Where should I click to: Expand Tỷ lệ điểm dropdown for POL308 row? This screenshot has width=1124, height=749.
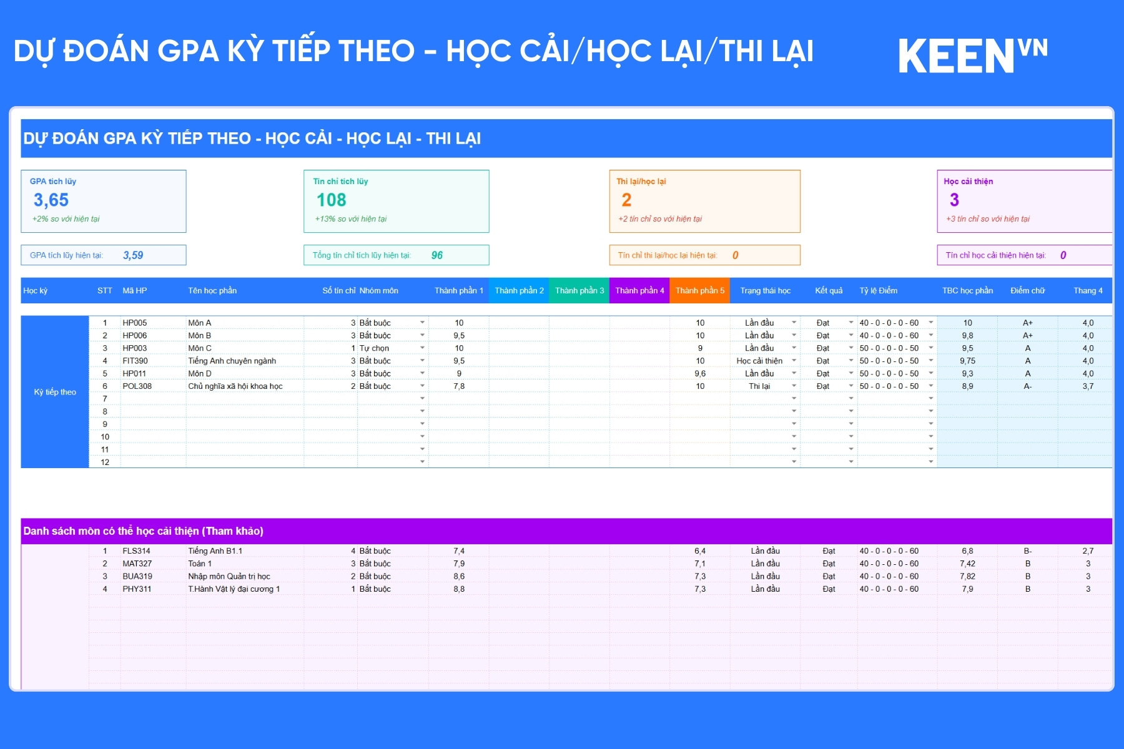click(x=930, y=386)
